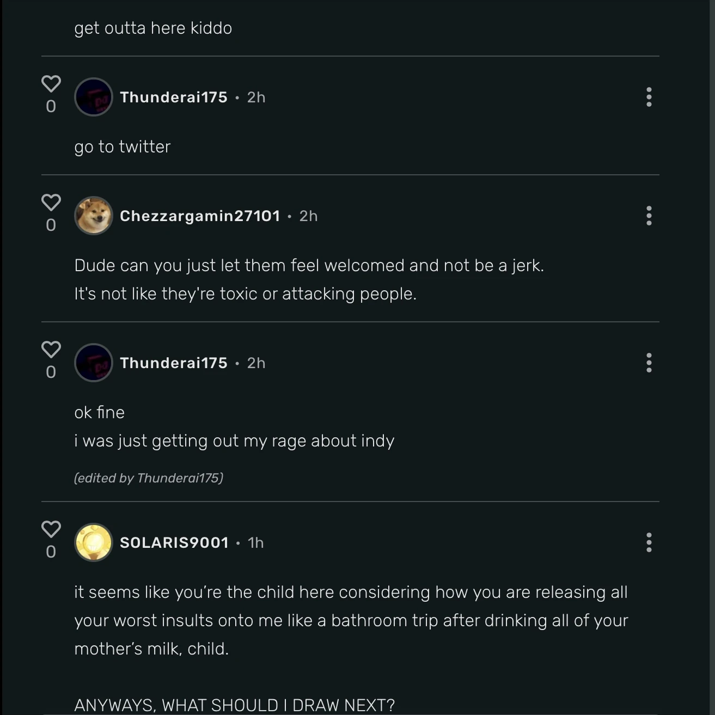Open Chezzargamin27101's doge profile picture
Viewport: 715px width, 715px height.
click(x=93, y=216)
